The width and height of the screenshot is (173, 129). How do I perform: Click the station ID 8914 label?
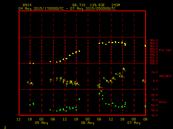point(26,5)
